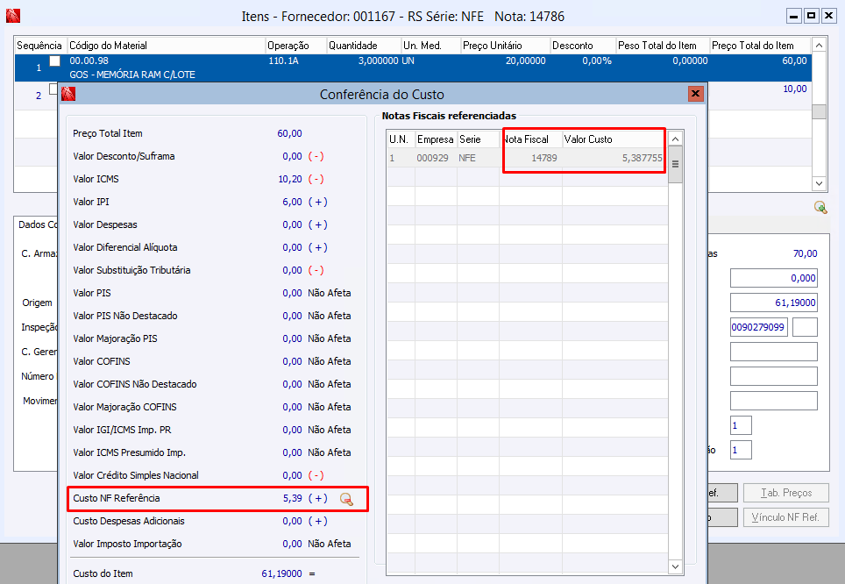This screenshot has height=584, width=845.
Task: Select the 5,387755 Valor Custo cell
Action: 614,158
